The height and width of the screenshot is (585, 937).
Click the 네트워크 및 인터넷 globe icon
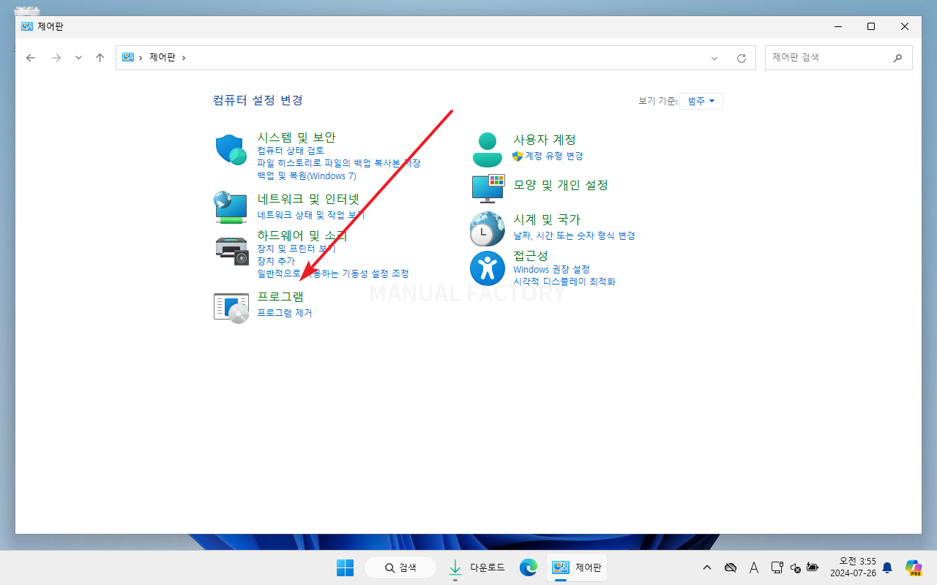[231, 207]
